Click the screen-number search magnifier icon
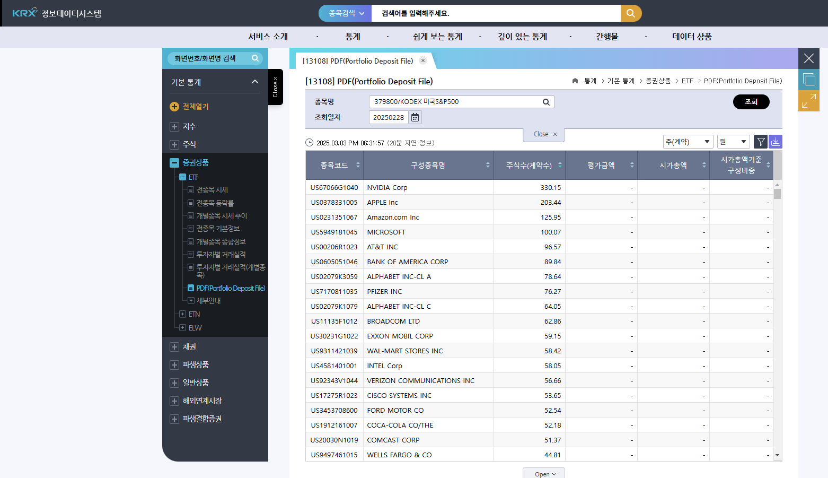Image resolution: width=828 pixels, height=478 pixels. click(x=255, y=58)
